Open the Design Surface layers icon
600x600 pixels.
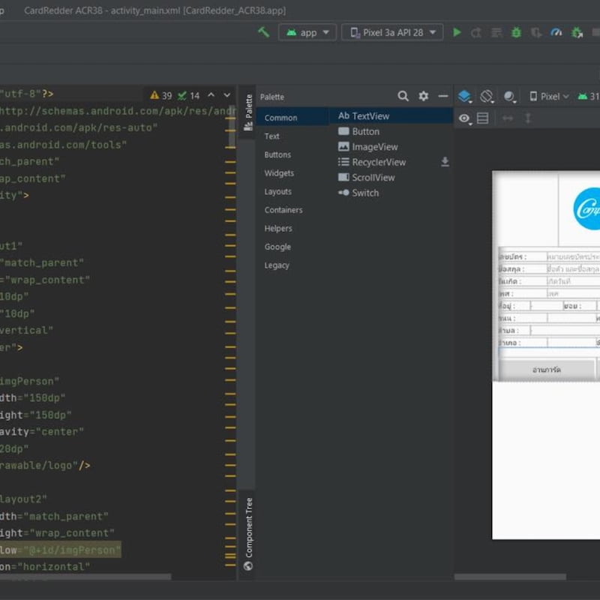(464, 97)
